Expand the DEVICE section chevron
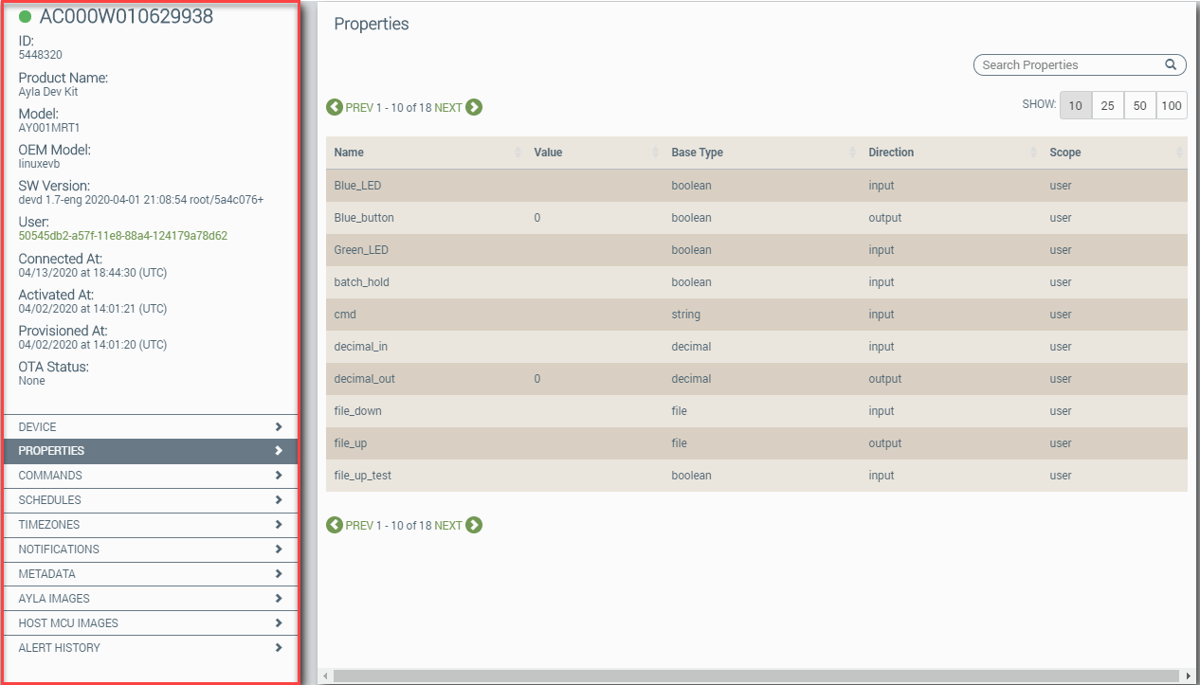 click(279, 426)
